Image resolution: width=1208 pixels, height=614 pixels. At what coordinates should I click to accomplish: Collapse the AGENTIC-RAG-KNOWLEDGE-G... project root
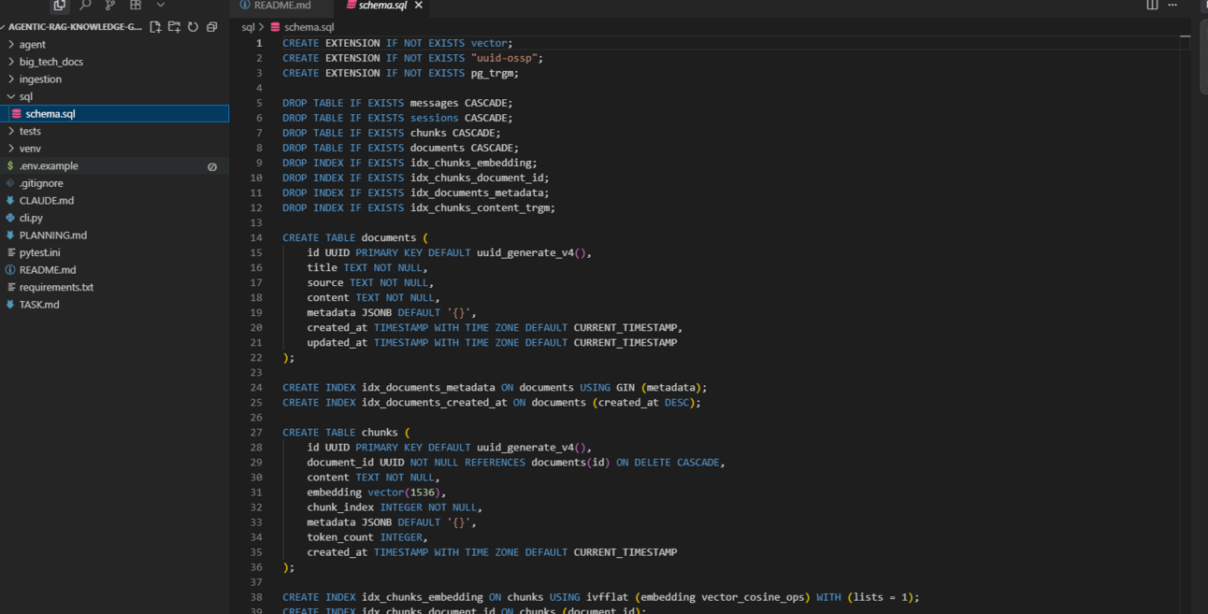point(73,27)
